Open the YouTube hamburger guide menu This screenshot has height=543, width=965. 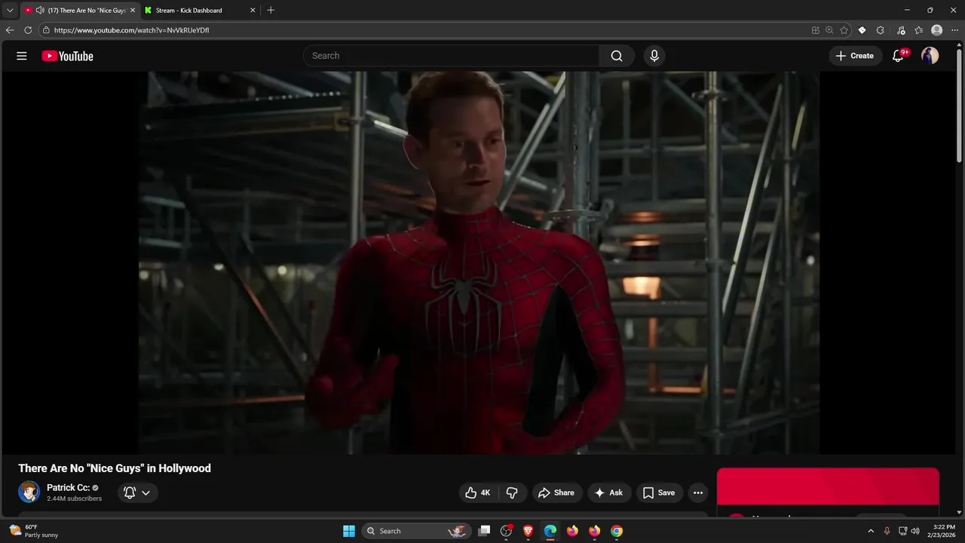coord(22,56)
